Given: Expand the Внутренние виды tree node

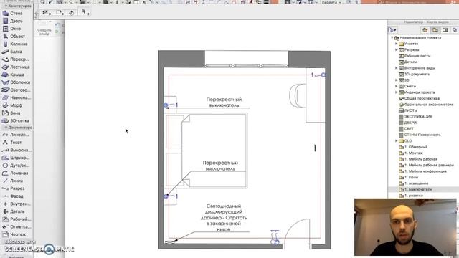Looking at the screenshot, I should click(397, 68).
